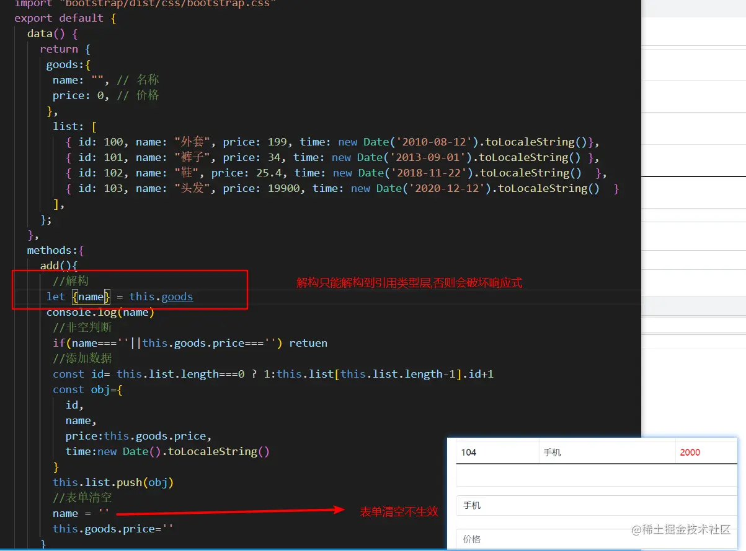
Task: Focus the "价格" price input field
Action: [595, 539]
